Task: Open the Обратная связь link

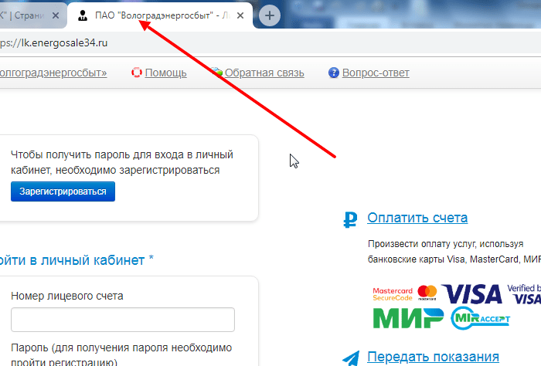Action: (x=264, y=73)
